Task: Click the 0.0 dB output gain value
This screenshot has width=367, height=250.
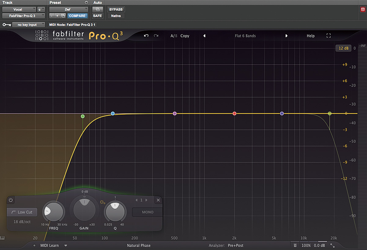Action: pos(319,245)
